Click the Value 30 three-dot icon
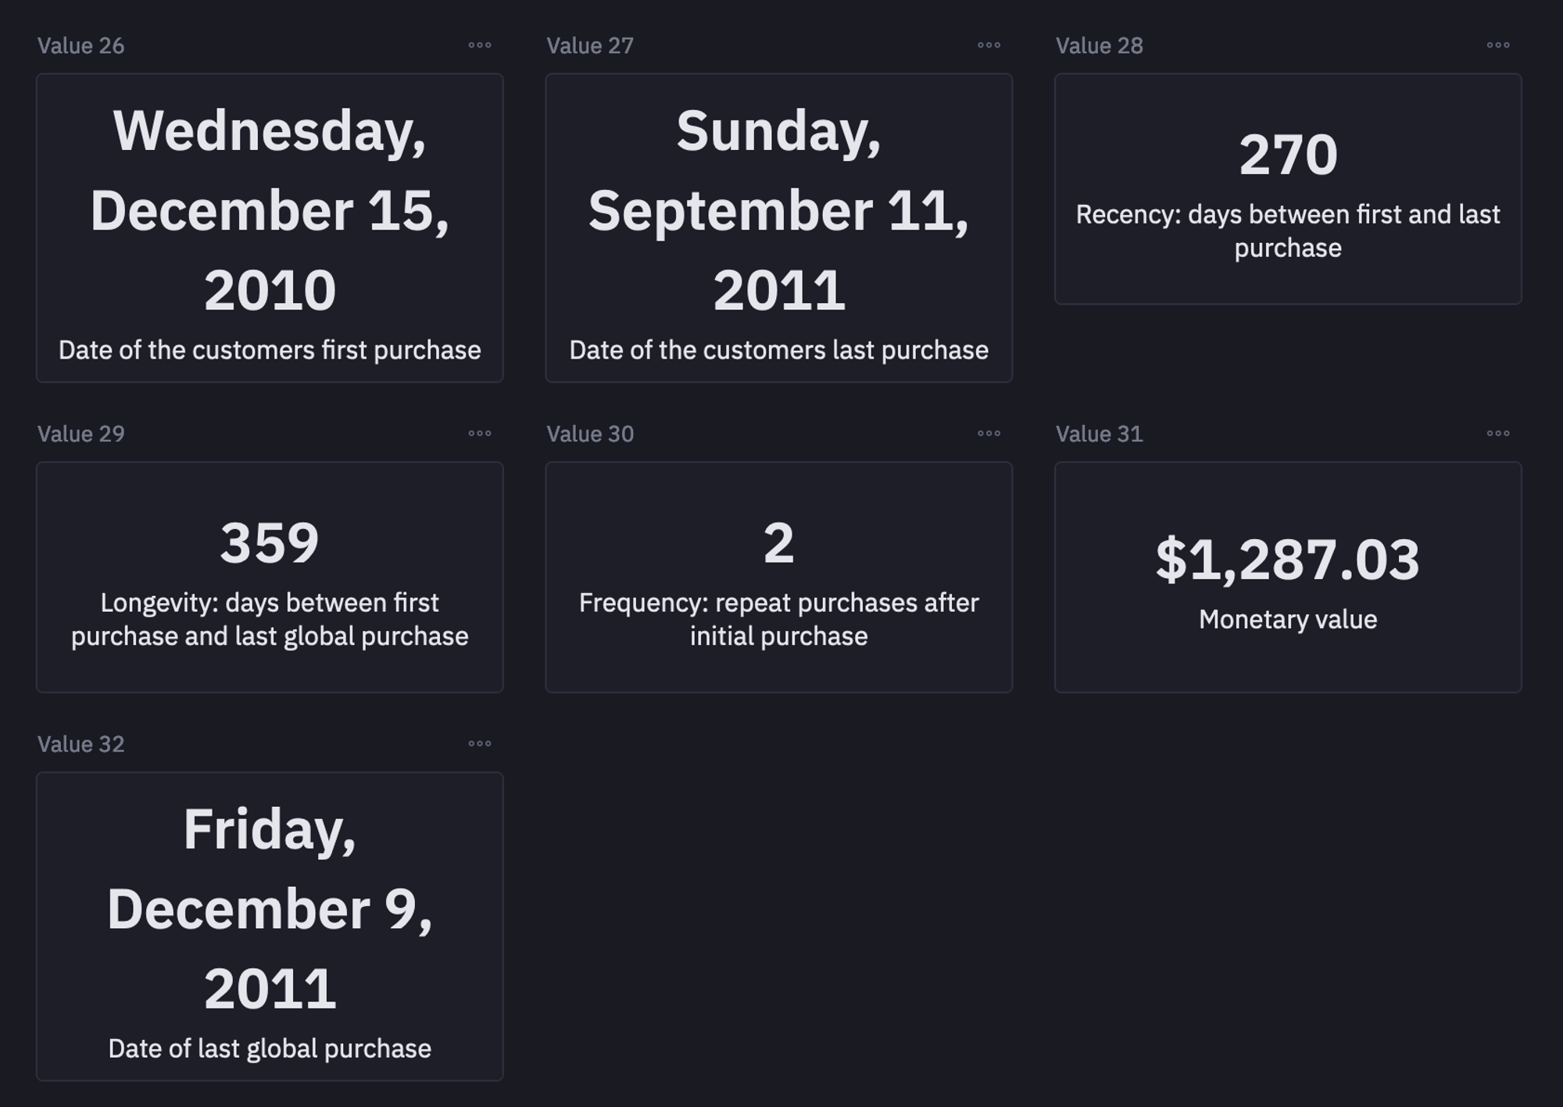 989,434
